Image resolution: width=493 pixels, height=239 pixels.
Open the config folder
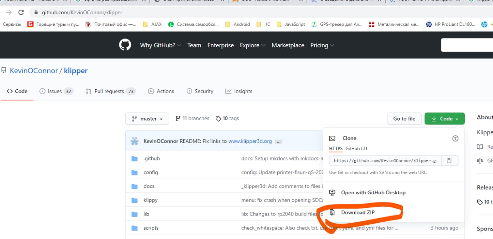pos(151,172)
